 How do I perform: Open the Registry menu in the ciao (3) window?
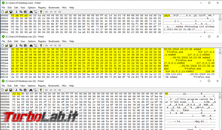click(x=42, y=86)
